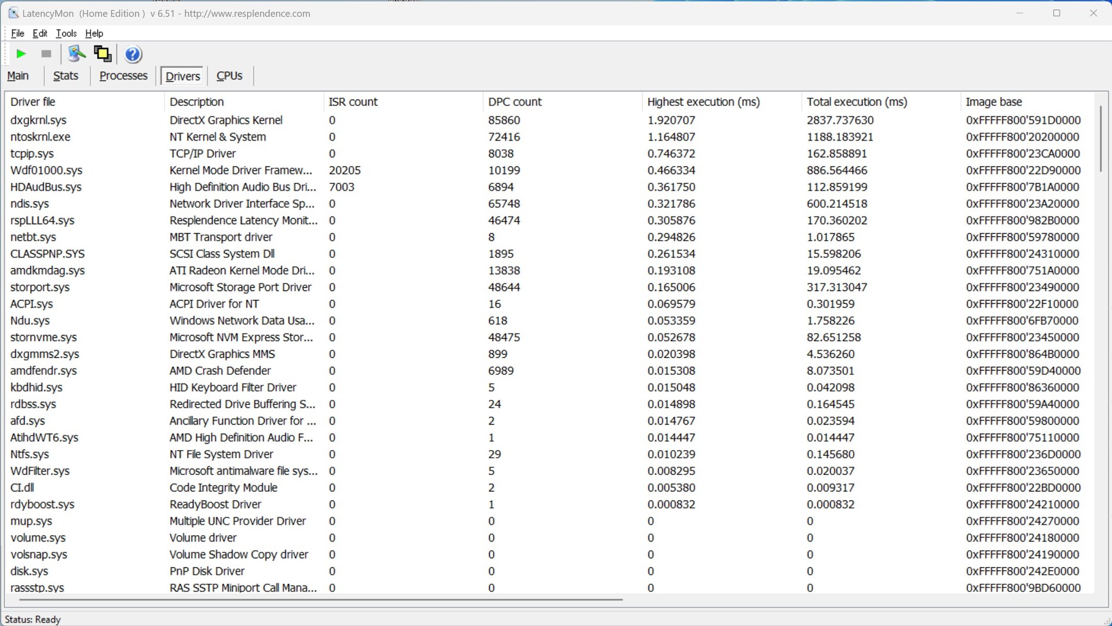1112x626 pixels.
Task: Switch to the Processes tab
Action: click(123, 76)
